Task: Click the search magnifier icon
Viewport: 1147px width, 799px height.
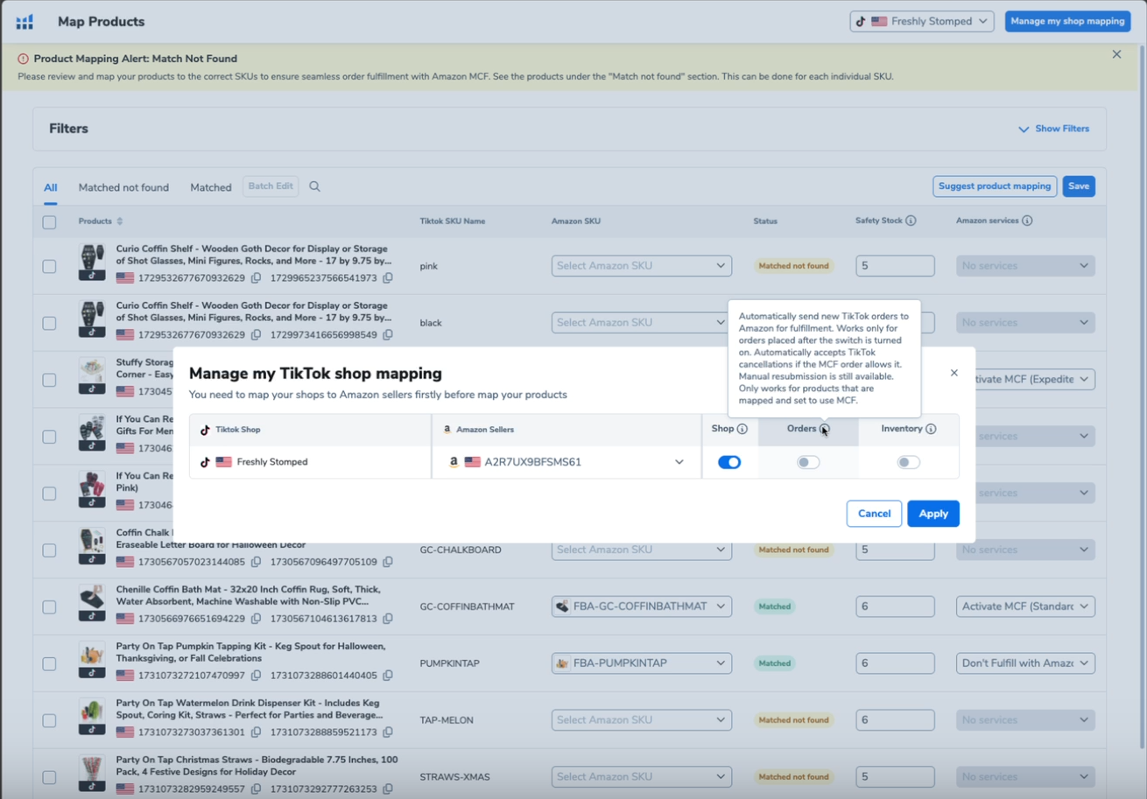Action: (x=314, y=186)
